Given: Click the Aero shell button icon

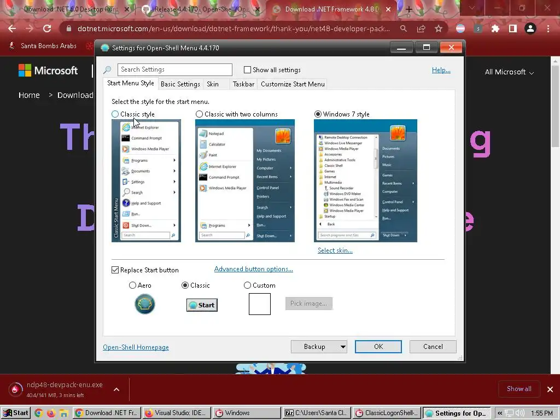Looking at the screenshot, I should (x=144, y=304).
